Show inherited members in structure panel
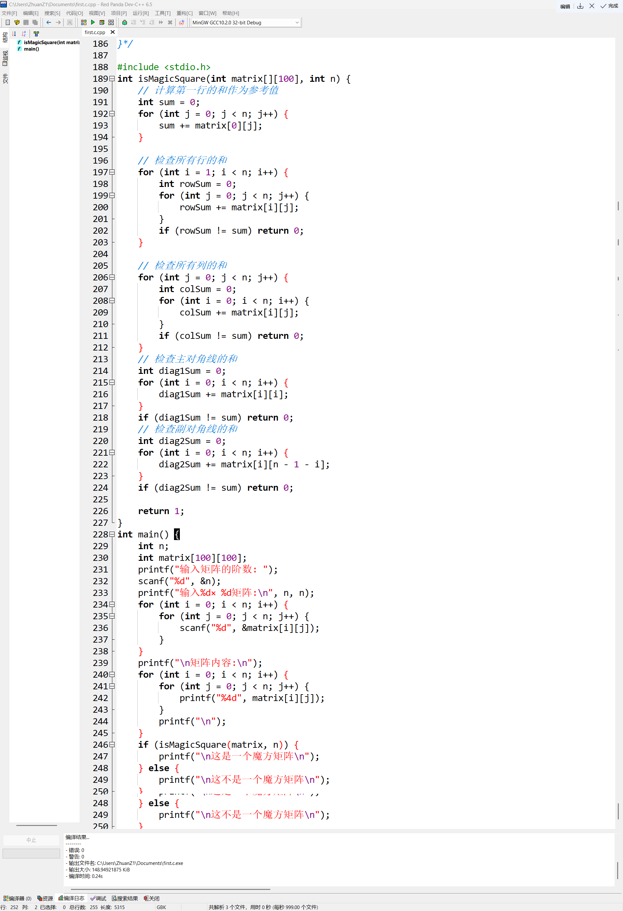This screenshot has width=623, height=911. (36, 34)
